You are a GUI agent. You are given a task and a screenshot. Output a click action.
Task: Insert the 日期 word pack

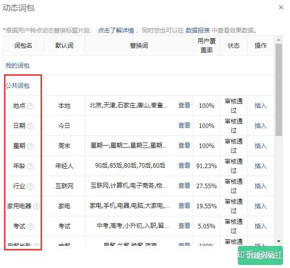point(260,125)
